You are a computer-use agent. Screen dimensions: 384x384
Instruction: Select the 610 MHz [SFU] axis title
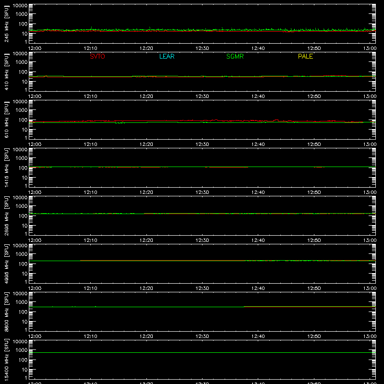click(7, 120)
